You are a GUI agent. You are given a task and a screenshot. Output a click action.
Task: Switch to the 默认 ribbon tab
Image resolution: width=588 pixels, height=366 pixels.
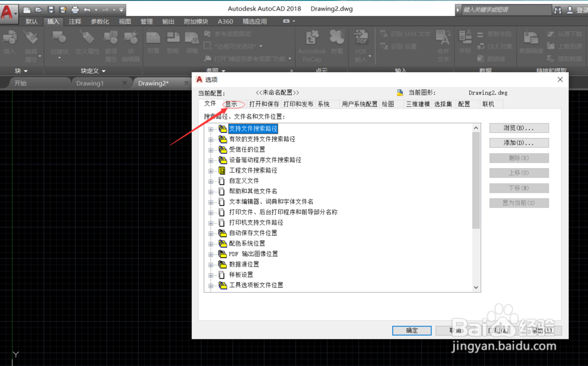point(32,21)
